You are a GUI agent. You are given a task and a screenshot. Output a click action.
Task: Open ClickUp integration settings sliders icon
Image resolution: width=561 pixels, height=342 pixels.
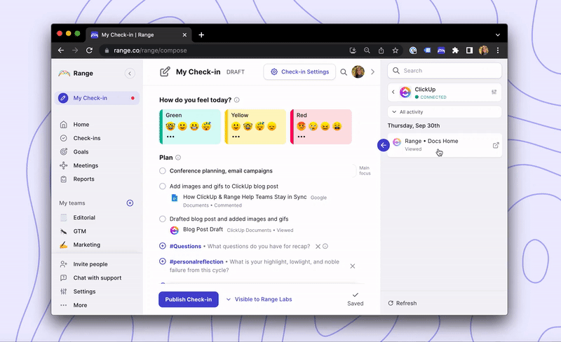tap(494, 92)
